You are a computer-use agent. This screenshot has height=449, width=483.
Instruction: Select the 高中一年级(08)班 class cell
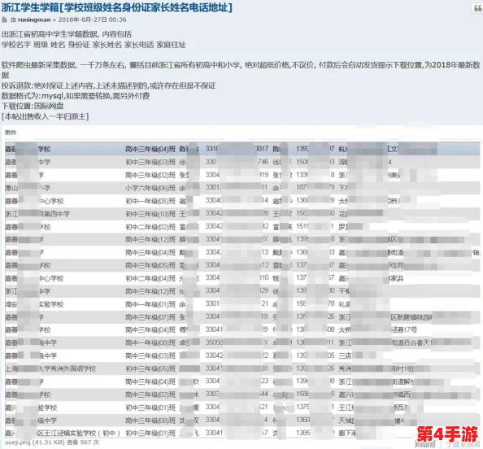[150, 342]
